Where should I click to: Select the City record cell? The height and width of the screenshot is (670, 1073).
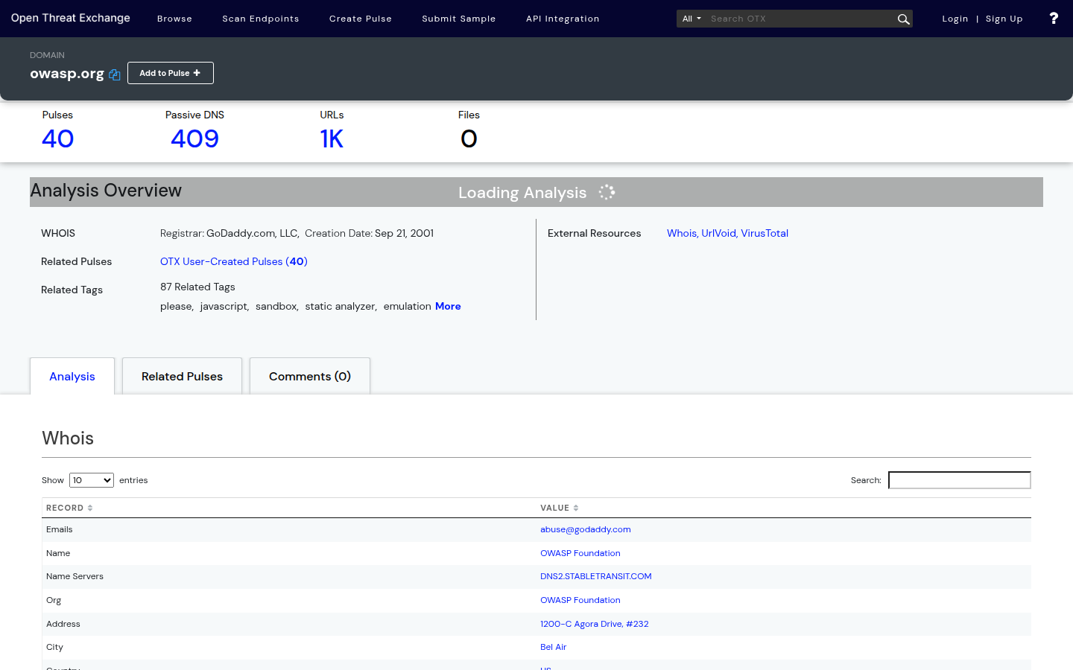coord(289,647)
